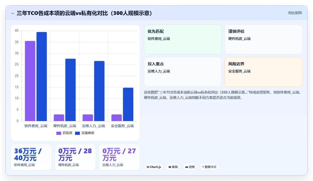Click the small icon left of the title
Viewport: 313px width, 181px height.
(x=13, y=13)
